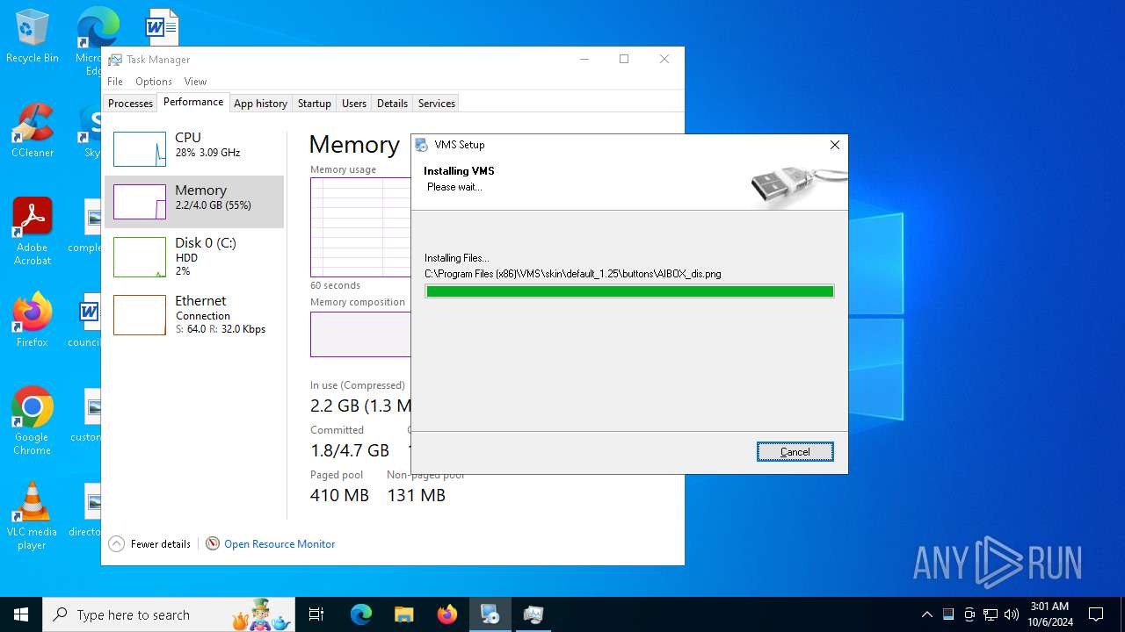Close the VMS Setup dialog
Image resolution: width=1125 pixels, height=632 pixels.
835,145
